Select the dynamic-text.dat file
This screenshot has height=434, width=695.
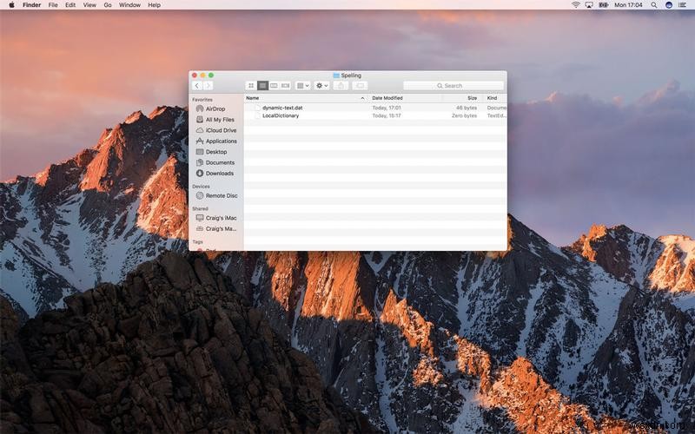282,108
